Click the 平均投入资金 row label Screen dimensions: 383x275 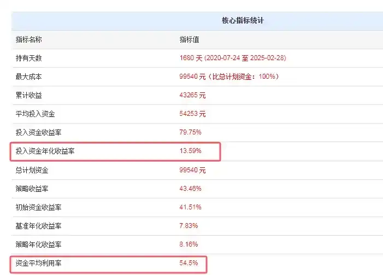coord(36,114)
